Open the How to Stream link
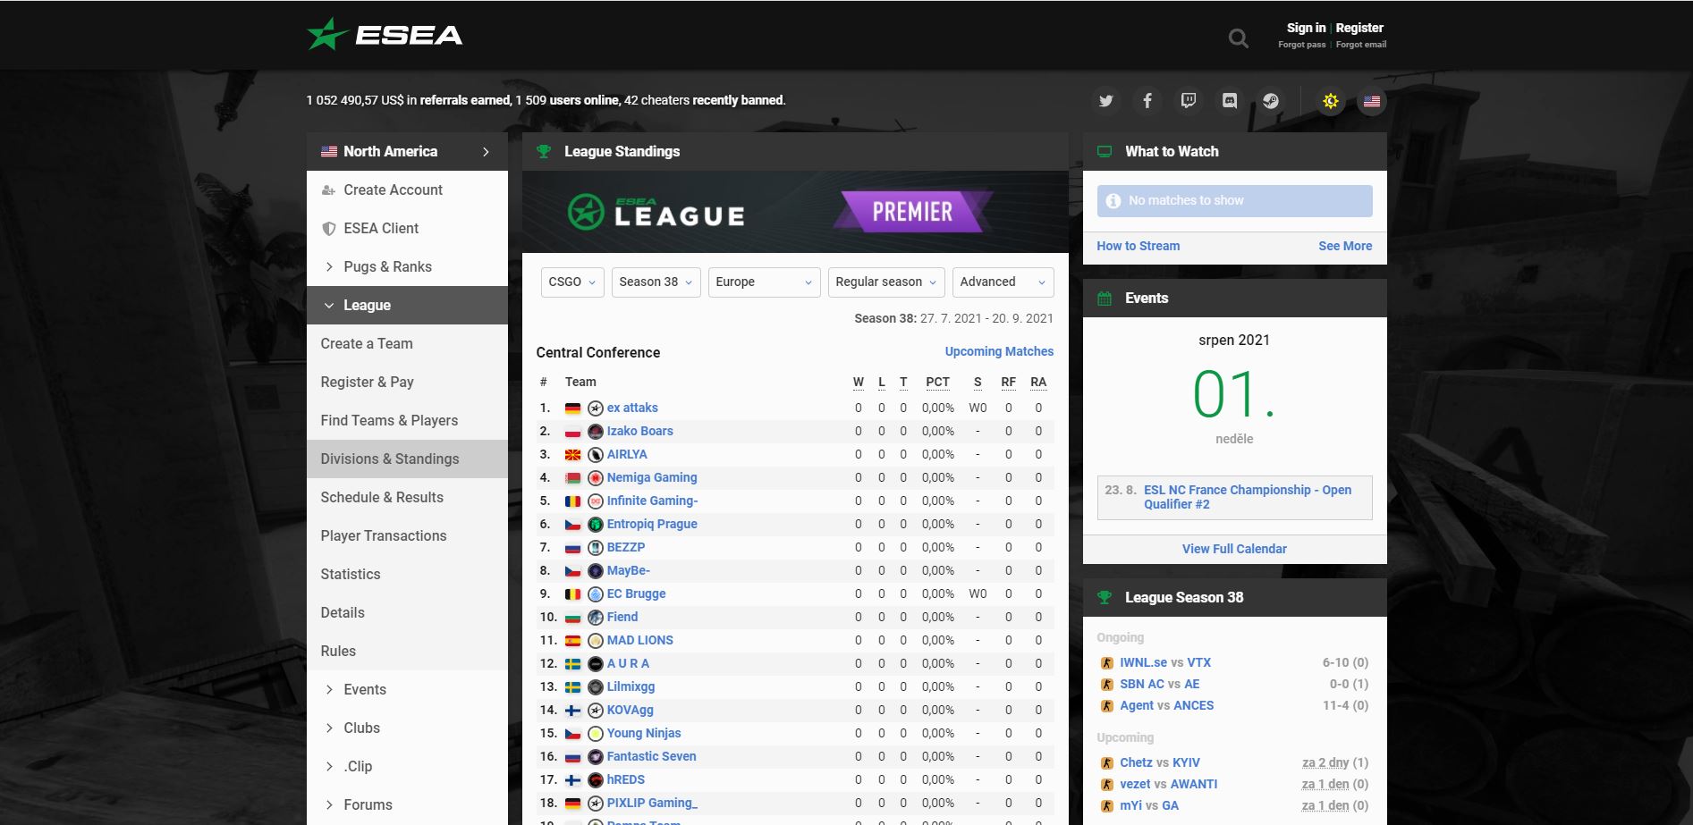1693x825 pixels. click(1138, 247)
